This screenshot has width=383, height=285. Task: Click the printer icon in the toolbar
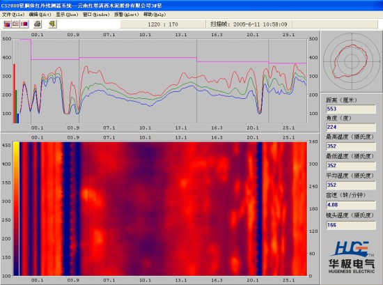point(38,24)
